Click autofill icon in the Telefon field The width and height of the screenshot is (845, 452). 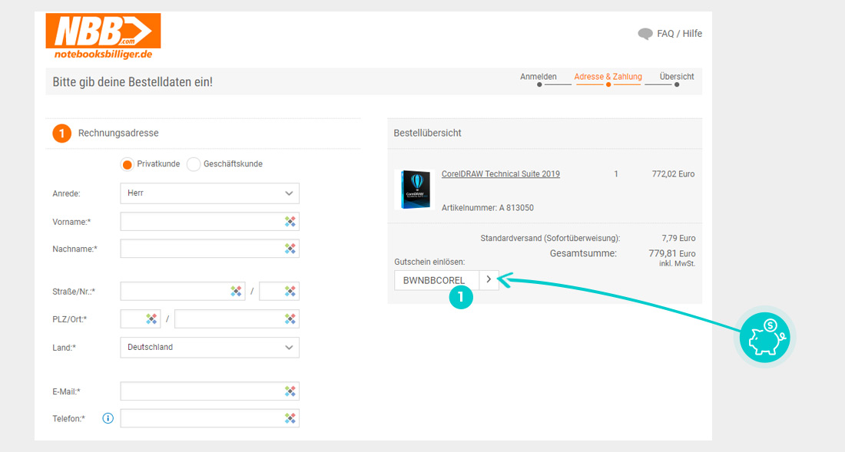click(x=290, y=418)
